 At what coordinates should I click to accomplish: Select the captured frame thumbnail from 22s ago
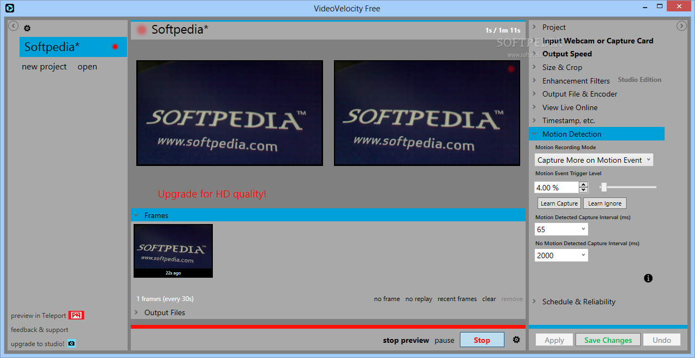173,251
